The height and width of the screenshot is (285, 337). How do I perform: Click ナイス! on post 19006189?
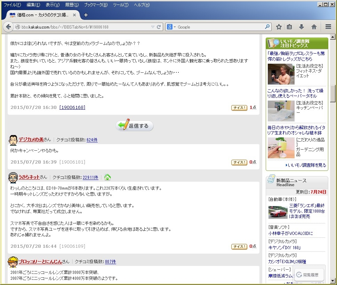pyautogui.click(x=239, y=246)
